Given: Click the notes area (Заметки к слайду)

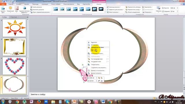Looking at the screenshot, I should (106, 94).
